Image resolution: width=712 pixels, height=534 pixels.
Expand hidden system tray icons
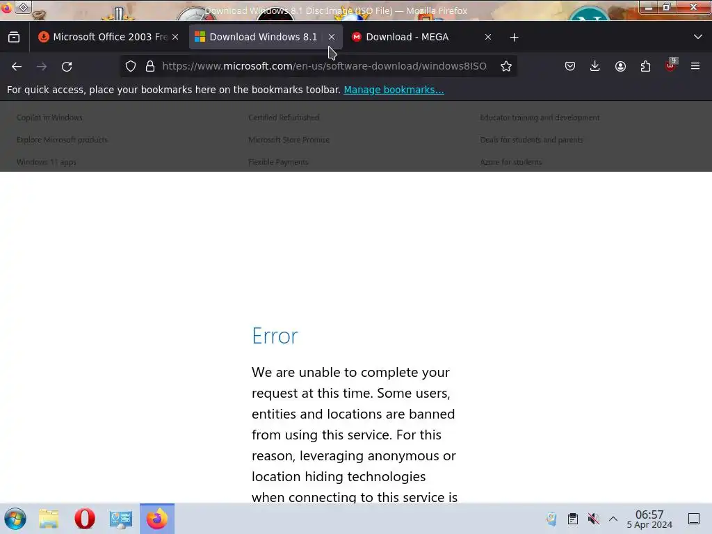click(613, 519)
